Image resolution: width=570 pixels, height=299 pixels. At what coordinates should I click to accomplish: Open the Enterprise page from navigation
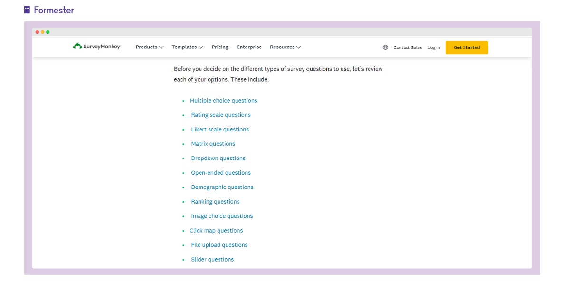pyautogui.click(x=249, y=47)
